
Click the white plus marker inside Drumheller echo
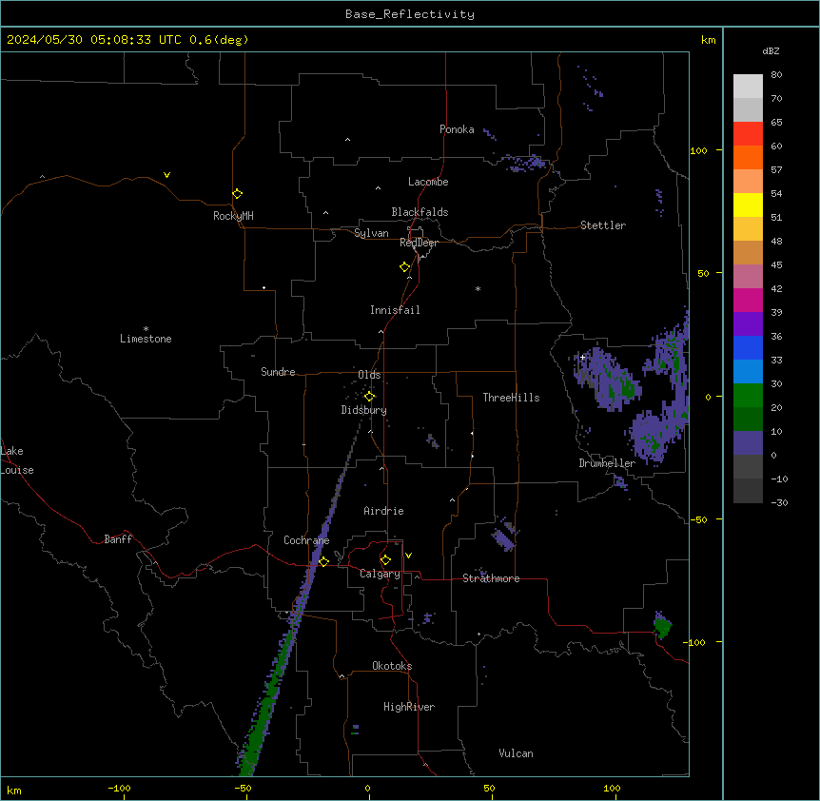[x=582, y=357]
